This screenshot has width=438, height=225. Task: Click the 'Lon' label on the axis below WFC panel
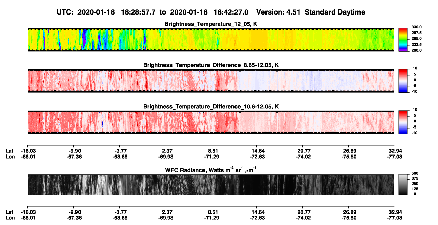click(10, 218)
